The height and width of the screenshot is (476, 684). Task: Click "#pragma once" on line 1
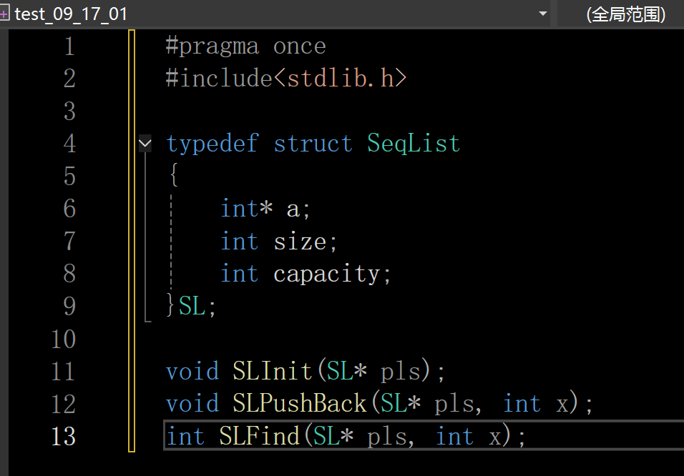point(246,46)
